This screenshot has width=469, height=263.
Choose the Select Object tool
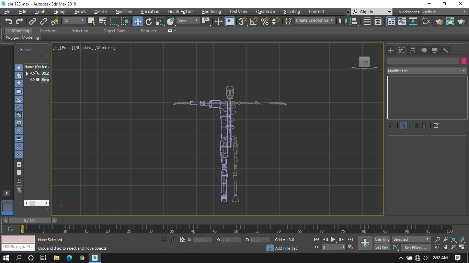(x=91, y=21)
